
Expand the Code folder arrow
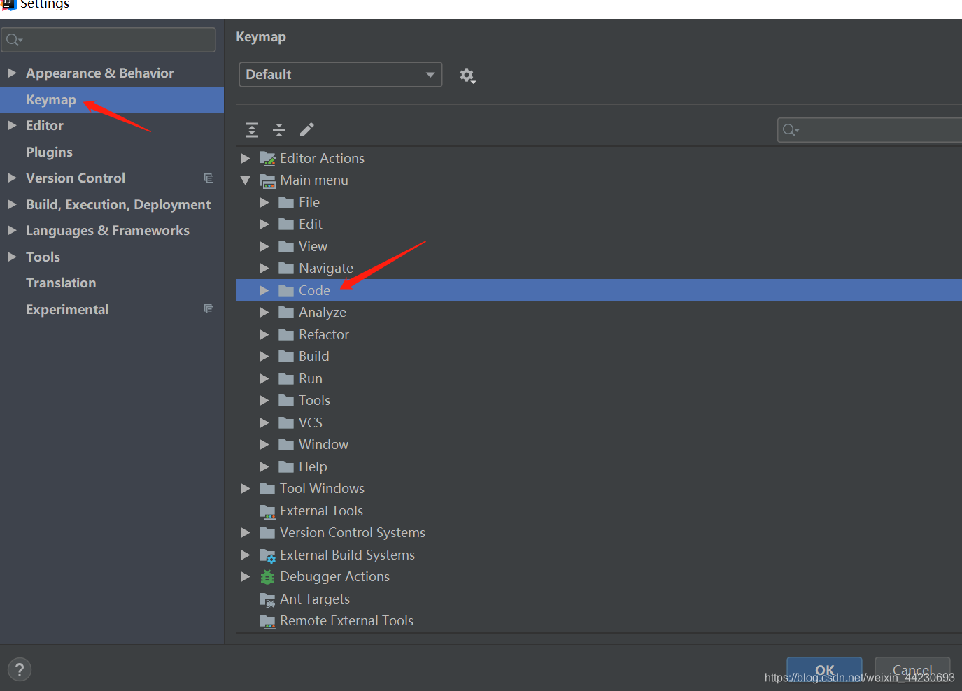pos(264,290)
